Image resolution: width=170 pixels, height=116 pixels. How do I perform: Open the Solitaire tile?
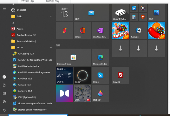(139, 31)
